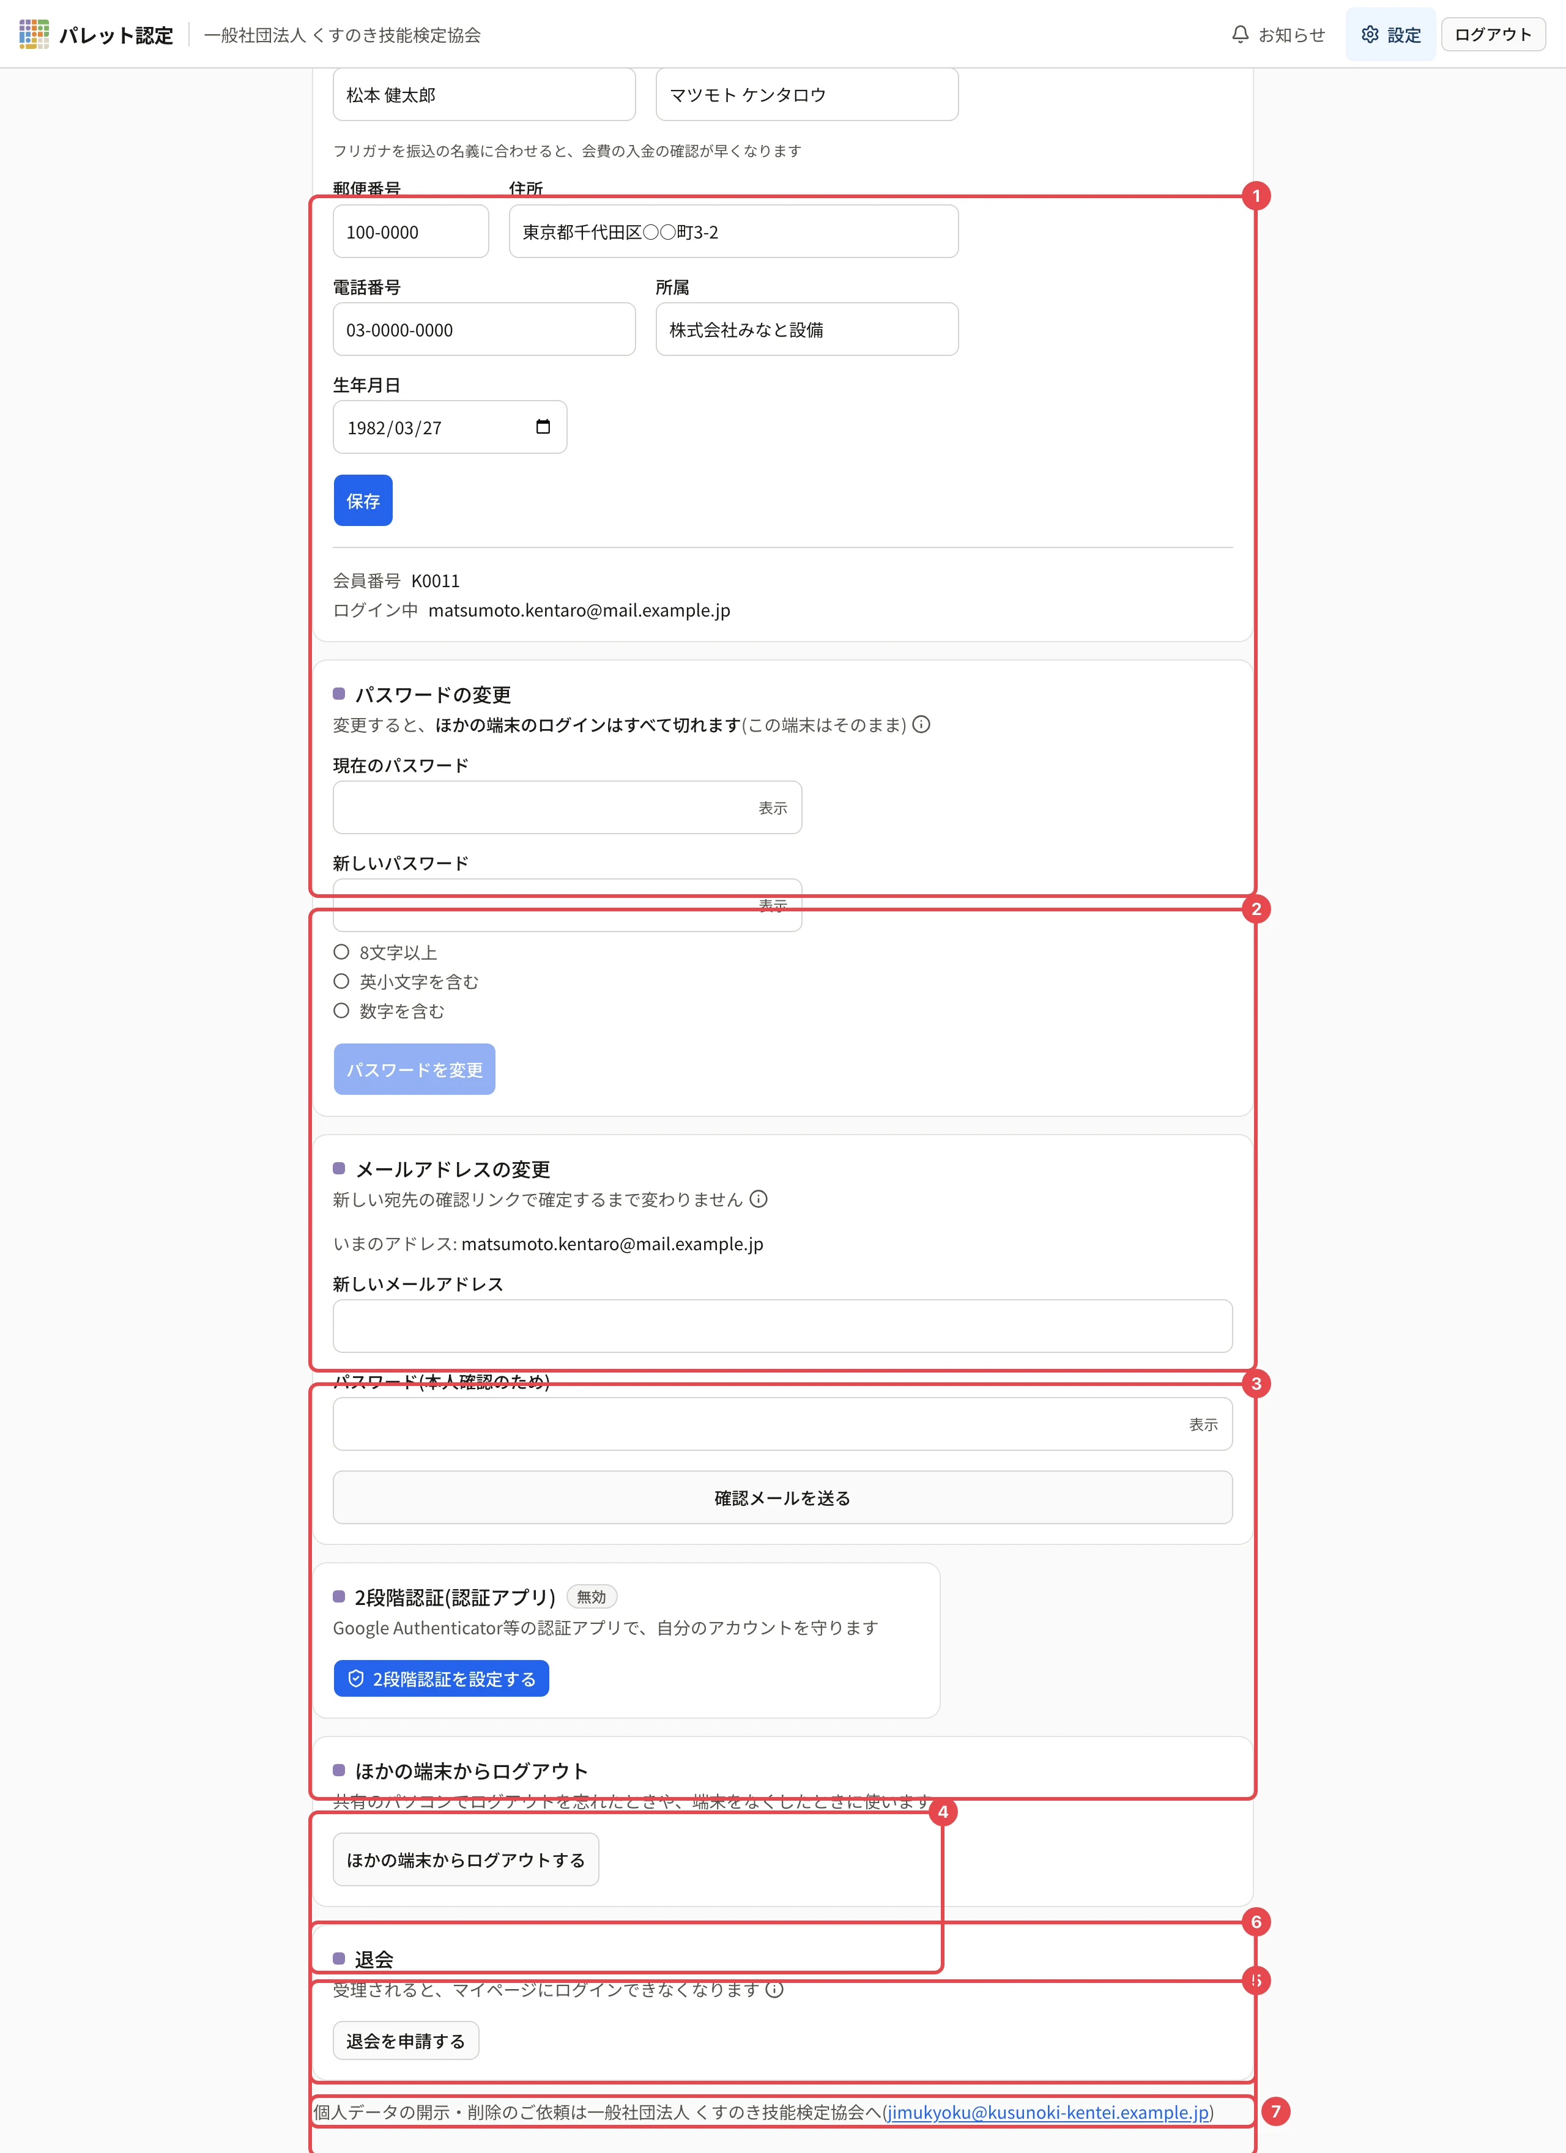Click the 無効 status badge
This screenshot has height=2153, width=1566.
coord(592,1597)
